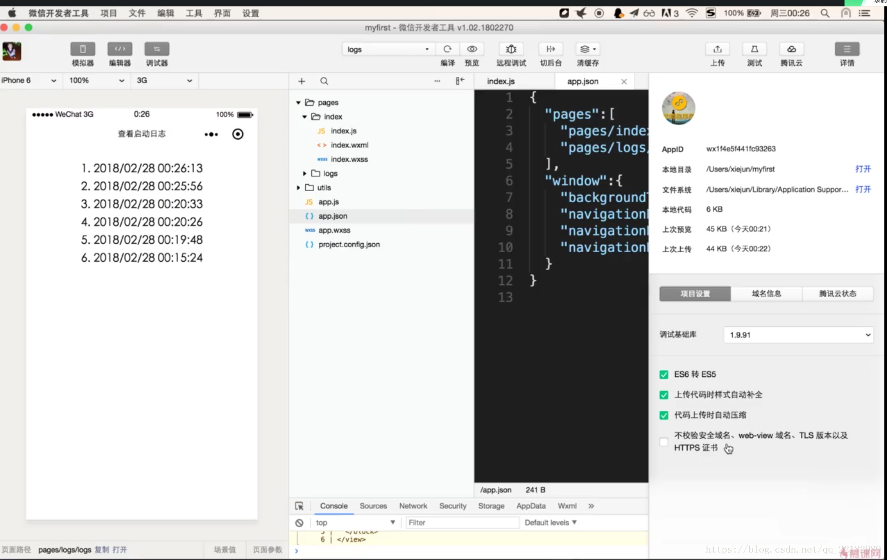This screenshot has width=887, height=560.
Task: Open the 项目 menu
Action: point(109,13)
